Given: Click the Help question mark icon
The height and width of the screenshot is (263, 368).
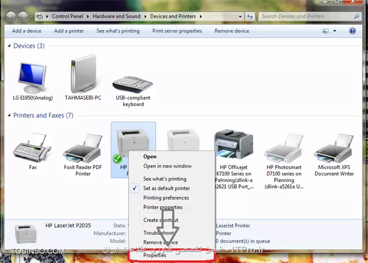Looking at the screenshot, I should (x=352, y=31).
